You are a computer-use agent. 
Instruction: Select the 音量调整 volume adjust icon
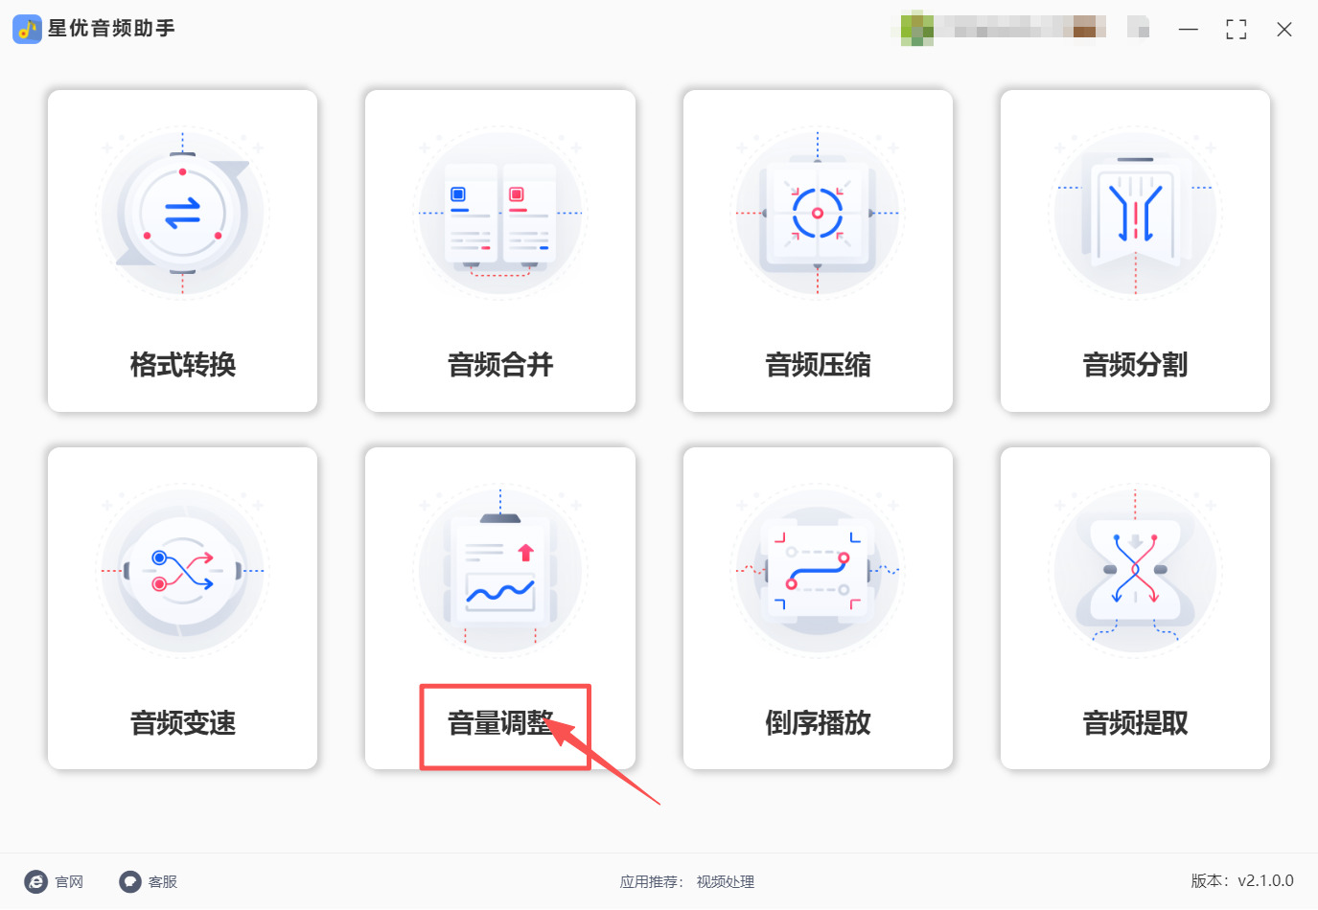click(500, 571)
